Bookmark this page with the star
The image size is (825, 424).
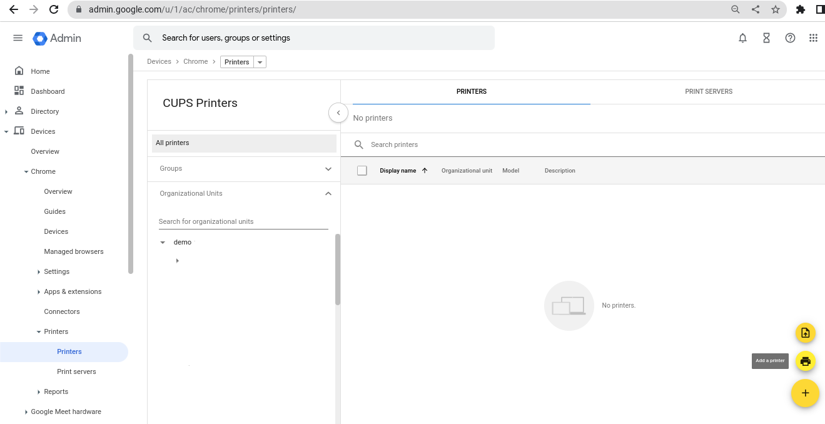pyautogui.click(x=776, y=9)
